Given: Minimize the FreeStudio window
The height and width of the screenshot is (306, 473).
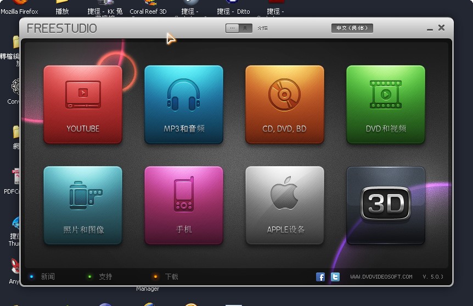Looking at the screenshot, I should tap(430, 29).
